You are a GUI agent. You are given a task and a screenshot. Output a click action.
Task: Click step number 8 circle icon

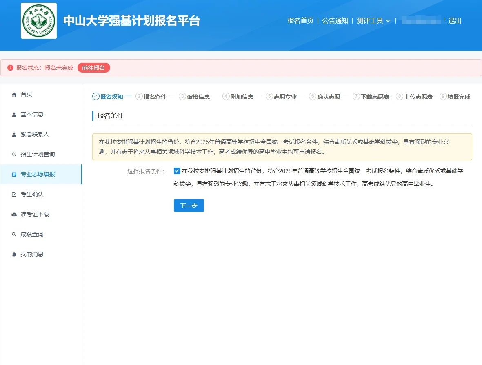(x=399, y=97)
